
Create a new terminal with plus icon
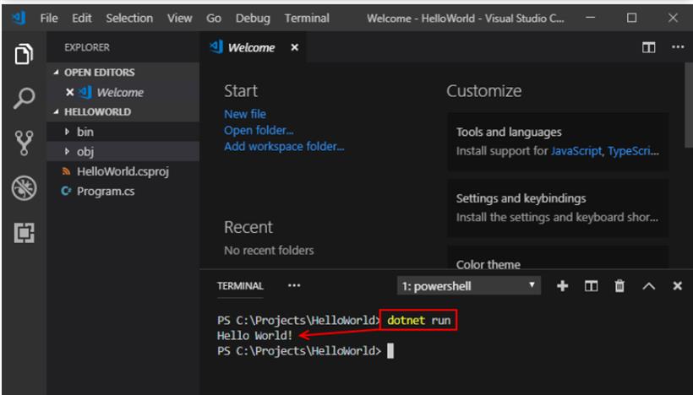[x=562, y=286]
